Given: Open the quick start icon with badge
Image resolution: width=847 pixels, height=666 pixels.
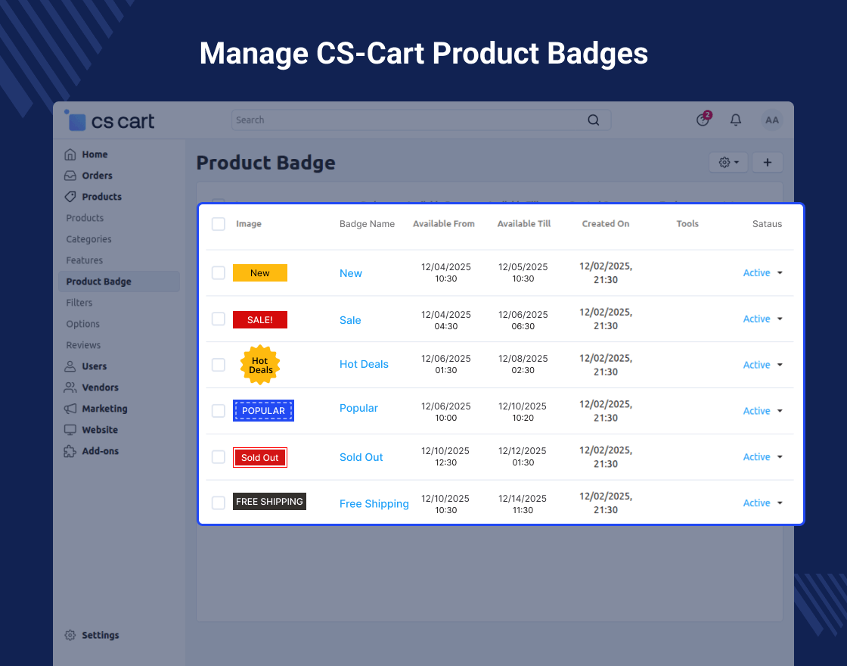Looking at the screenshot, I should [x=703, y=120].
